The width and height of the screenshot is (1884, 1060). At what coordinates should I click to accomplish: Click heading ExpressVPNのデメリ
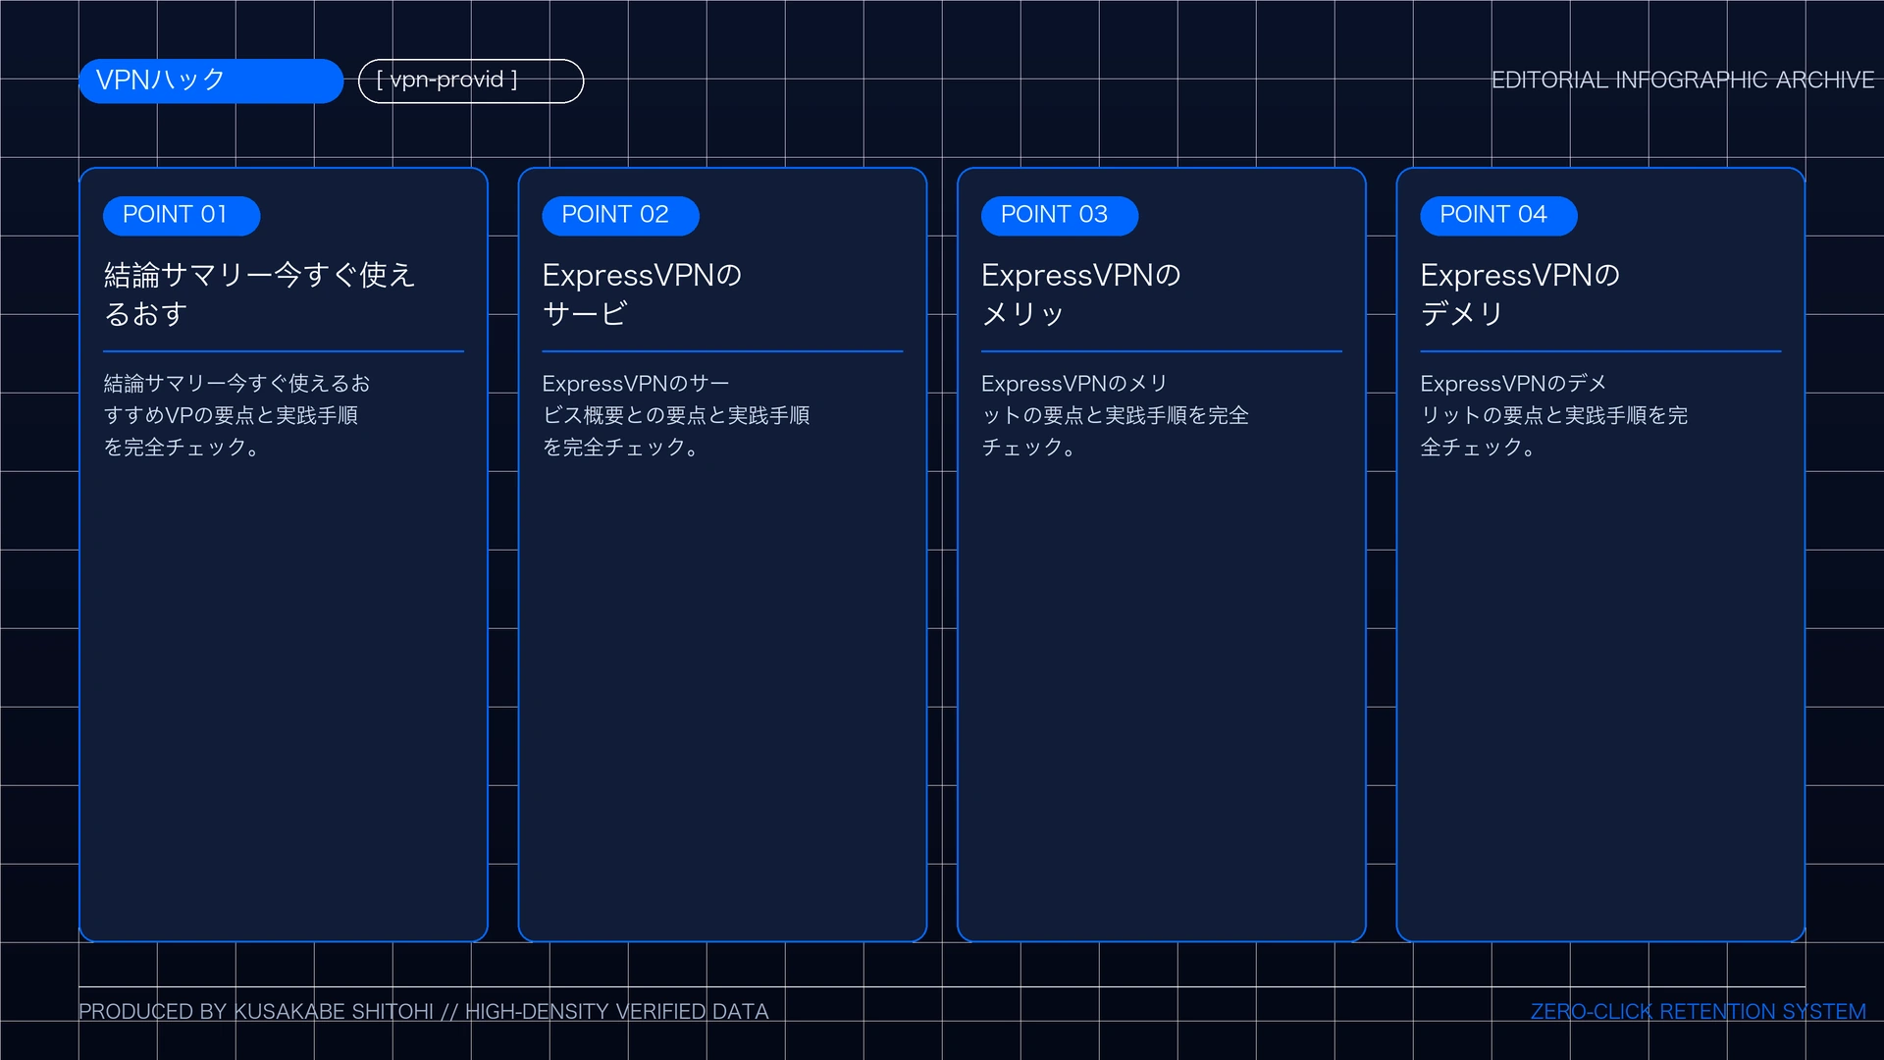point(1520,294)
